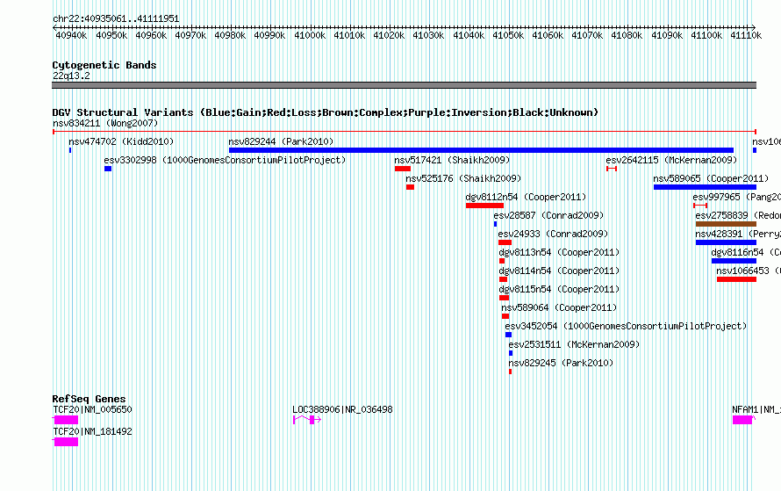
Task: Click the DGV Structural Variants track title
Action: click(326, 112)
